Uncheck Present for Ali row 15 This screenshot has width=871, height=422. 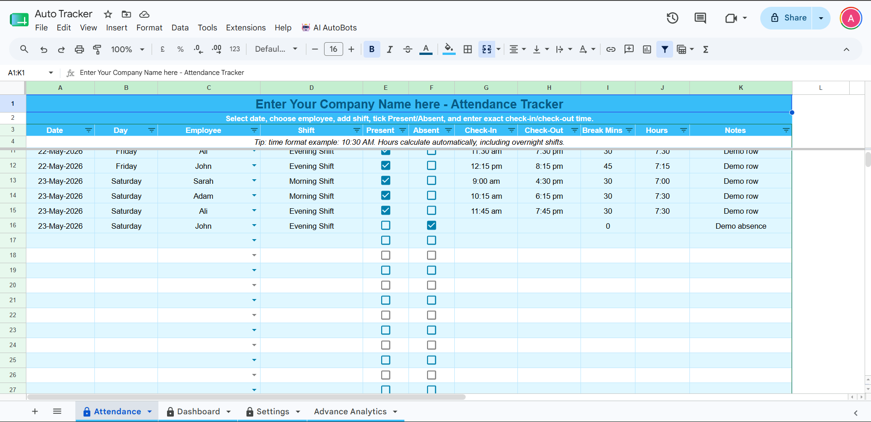pos(386,211)
